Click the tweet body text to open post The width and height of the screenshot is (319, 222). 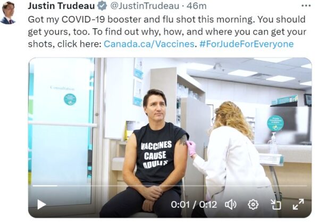[167, 32]
